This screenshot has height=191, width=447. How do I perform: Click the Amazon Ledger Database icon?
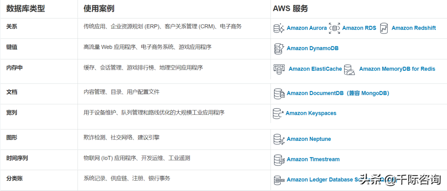[x=279, y=180]
